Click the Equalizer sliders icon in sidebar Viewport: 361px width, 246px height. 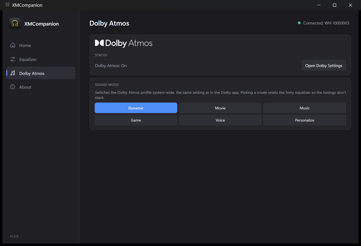(x=13, y=59)
